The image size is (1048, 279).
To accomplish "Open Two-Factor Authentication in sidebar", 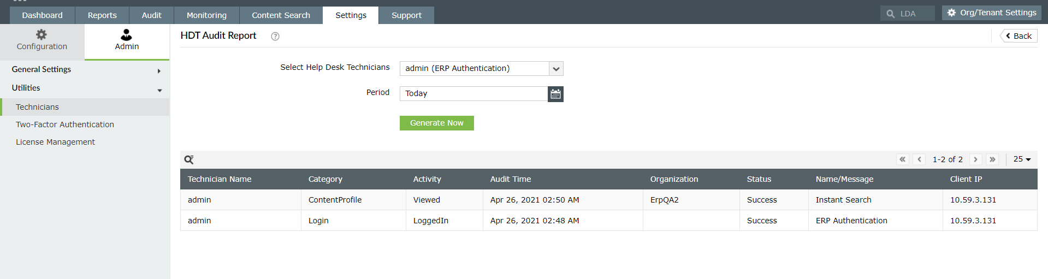I will pyautogui.click(x=65, y=124).
